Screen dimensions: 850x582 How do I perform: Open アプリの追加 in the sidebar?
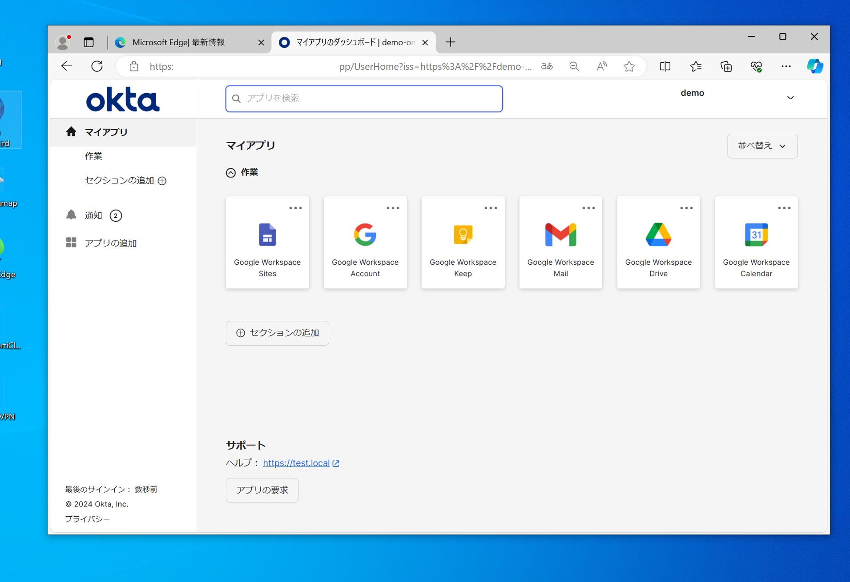[111, 243]
